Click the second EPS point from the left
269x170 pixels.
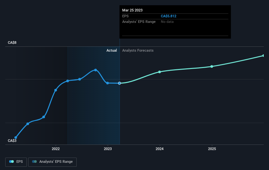(28, 124)
